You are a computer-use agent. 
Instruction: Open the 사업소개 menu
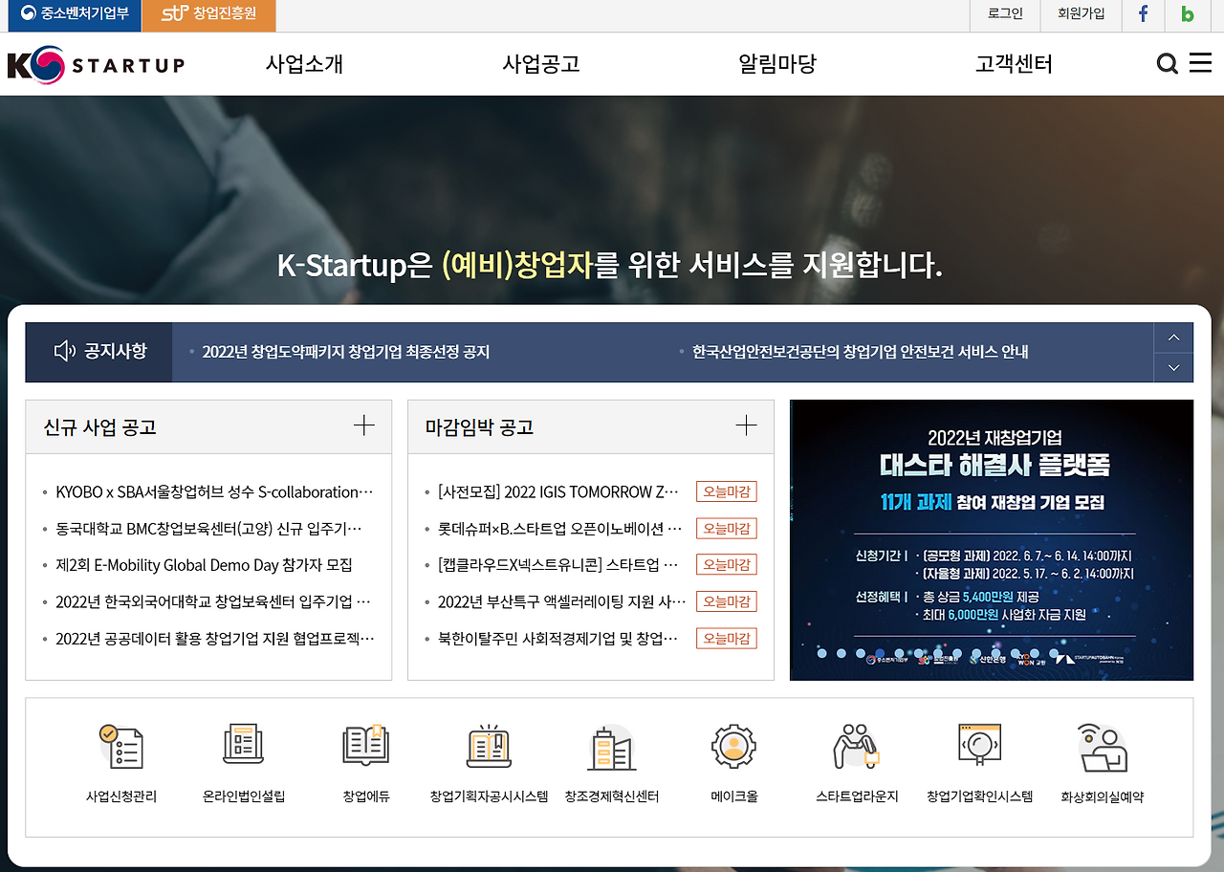click(304, 64)
